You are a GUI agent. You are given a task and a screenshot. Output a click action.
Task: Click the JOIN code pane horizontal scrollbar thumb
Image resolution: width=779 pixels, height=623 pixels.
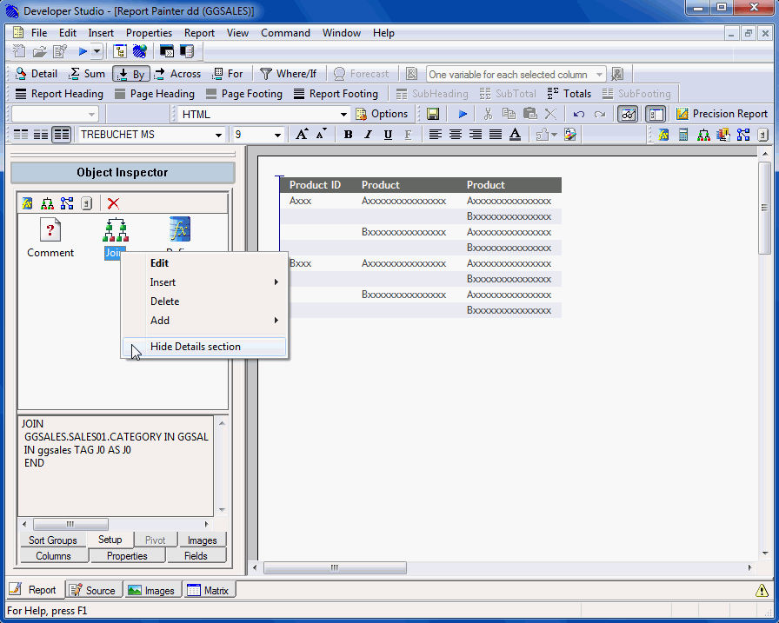pyautogui.click(x=70, y=524)
